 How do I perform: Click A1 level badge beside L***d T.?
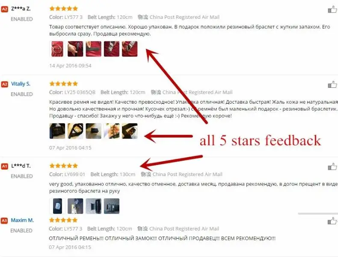(5, 166)
